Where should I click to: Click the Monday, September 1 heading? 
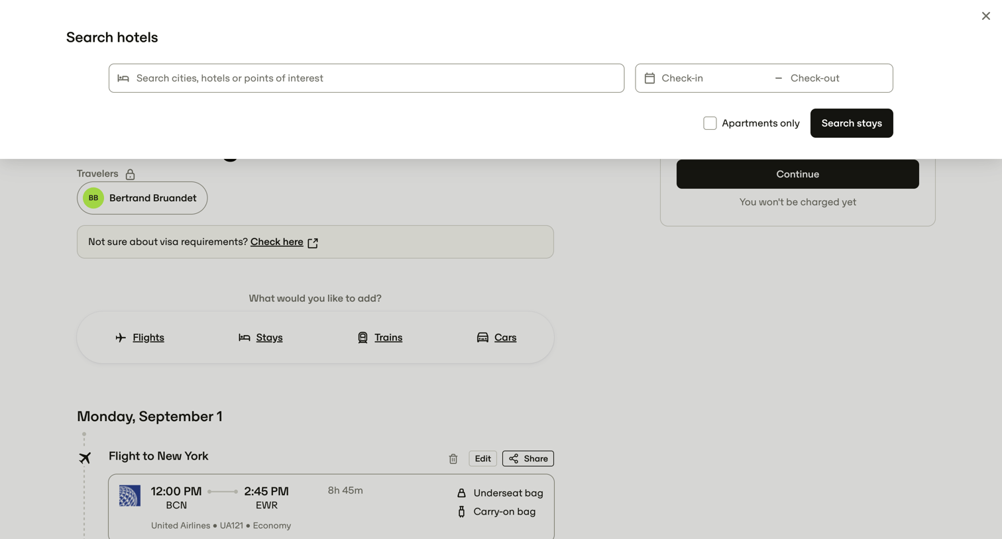pos(150,416)
